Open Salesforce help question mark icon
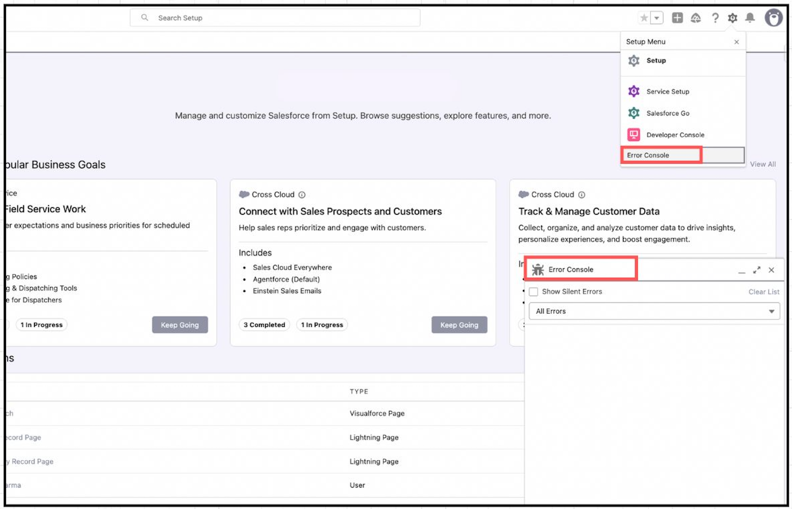The width and height of the screenshot is (792, 509). pos(716,18)
